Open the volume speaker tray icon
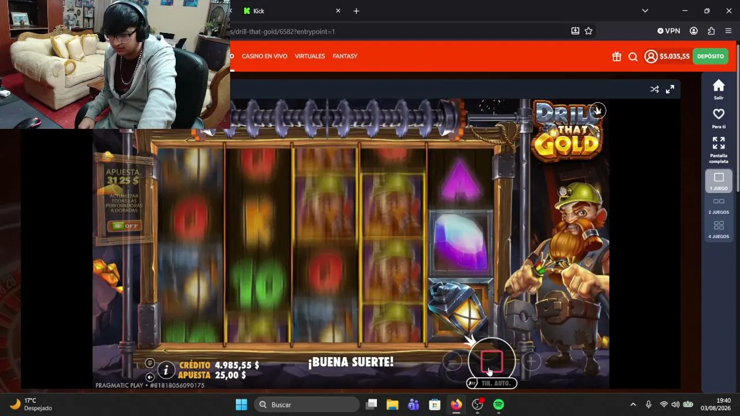 [675, 404]
